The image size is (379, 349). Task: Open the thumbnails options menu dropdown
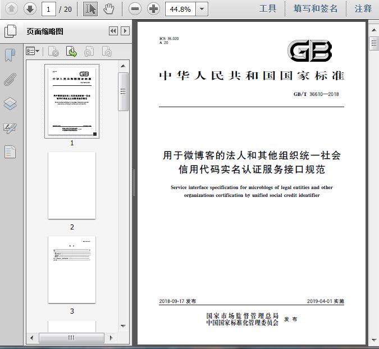pyautogui.click(x=33, y=51)
